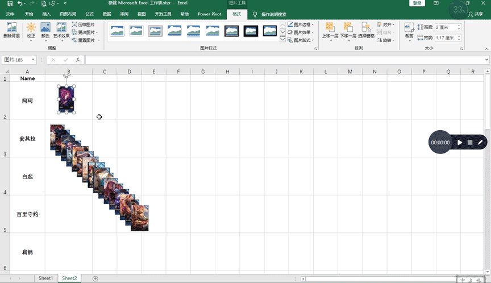Screen dimensions: 491x283
Task: Open the 图片边框 picture border dropdown
Action: coord(301,24)
